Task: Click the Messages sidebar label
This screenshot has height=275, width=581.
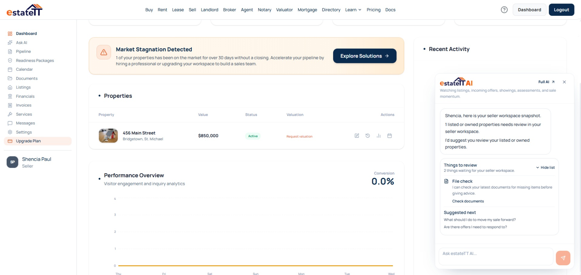Action: point(25,123)
